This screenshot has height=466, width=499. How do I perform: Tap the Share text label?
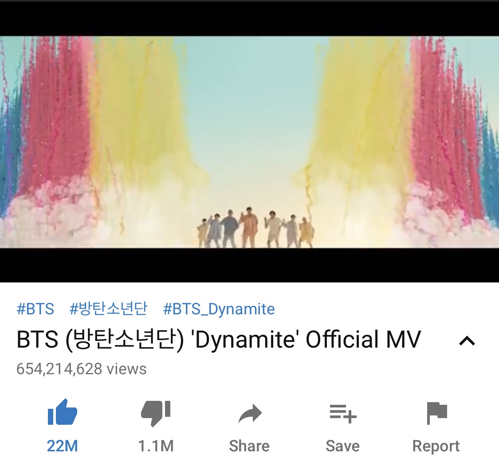pyautogui.click(x=249, y=446)
